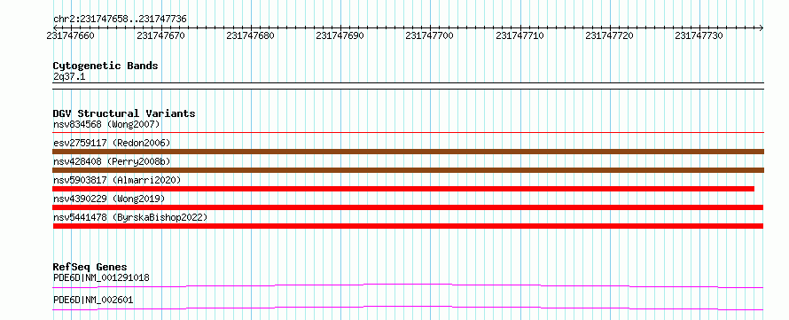Click ruler position 231747700
Viewport: 789px width, 320px height.
click(429, 35)
